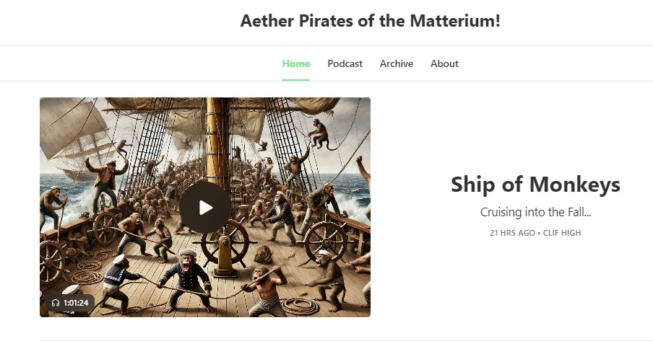Click the headphones icon on the thumbnail
The height and width of the screenshot is (341, 653).
tap(56, 303)
